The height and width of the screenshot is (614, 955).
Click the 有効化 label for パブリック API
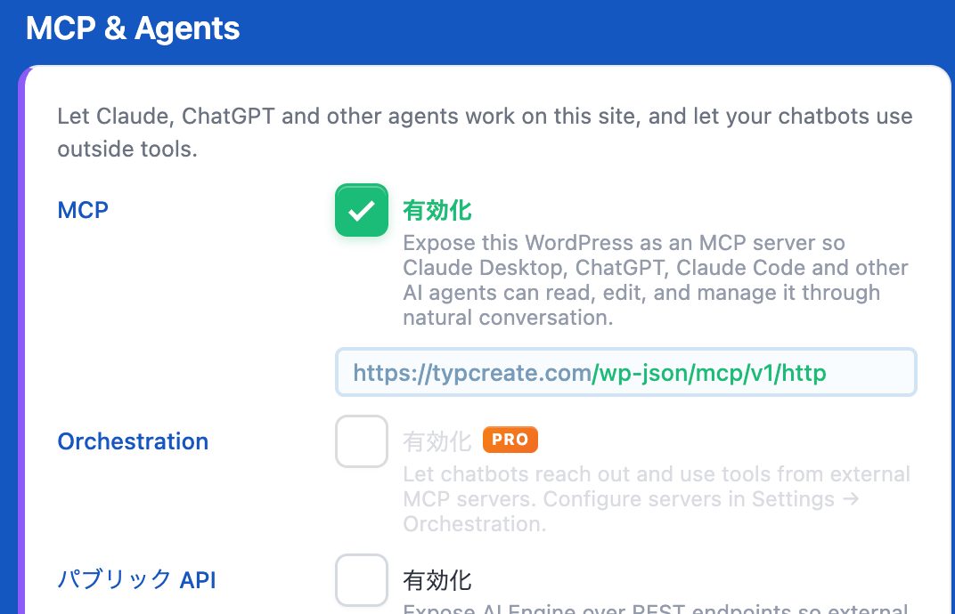(x=437, y=580)
